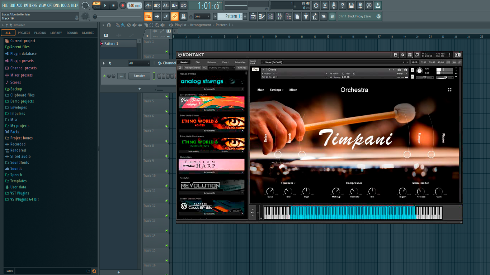
Task: Expand the Packs browser folder
Action: [15, 132]
